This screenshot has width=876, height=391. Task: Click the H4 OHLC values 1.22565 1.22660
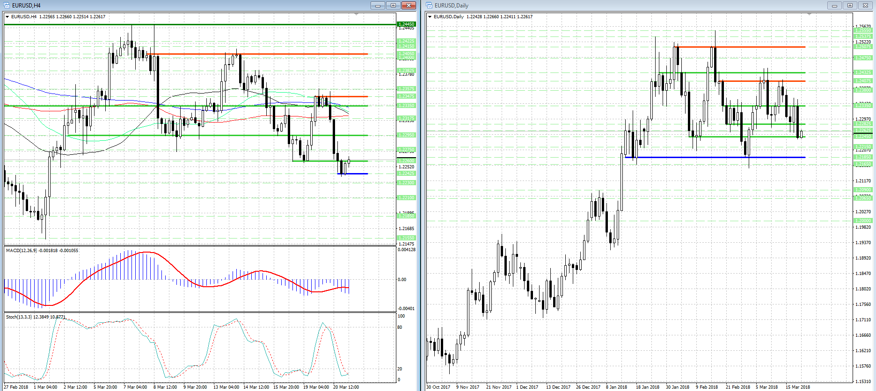(x=56, y=17)
